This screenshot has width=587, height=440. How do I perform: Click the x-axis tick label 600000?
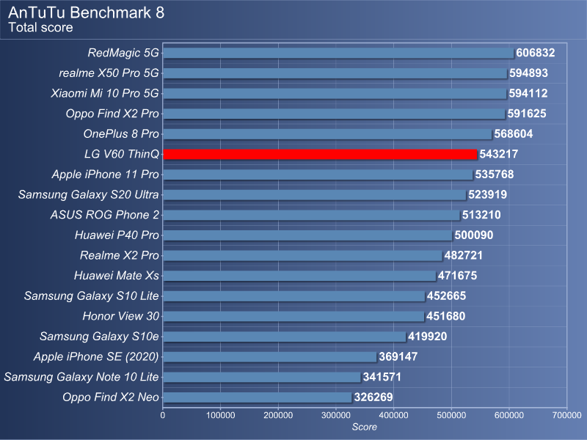click(x=509, y=415)
